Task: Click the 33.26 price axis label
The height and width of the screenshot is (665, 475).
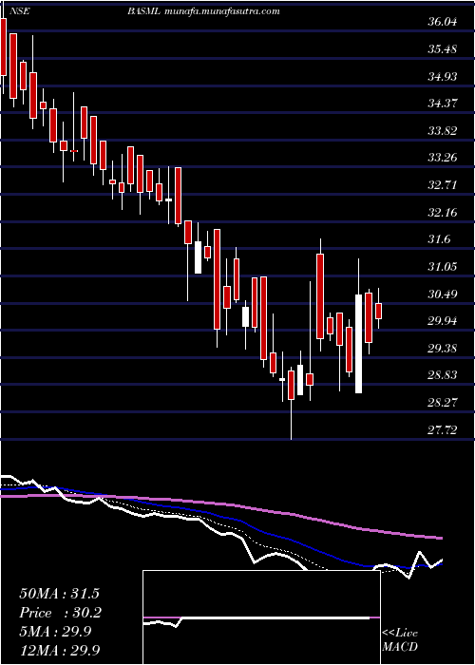Action: [x=443, y=158]
